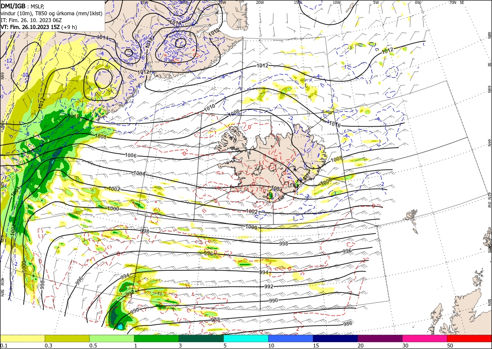Pick the cyan 5 mm legend swatch

(x=246, y=338)
